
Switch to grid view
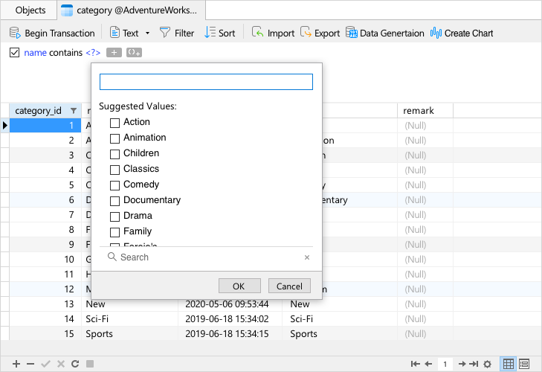(x=508, y=364)
